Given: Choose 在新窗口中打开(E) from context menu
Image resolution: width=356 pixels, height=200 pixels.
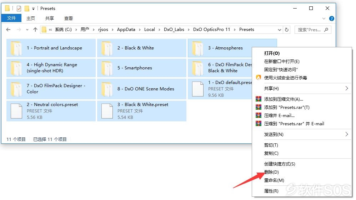Looking at the screenshot, I should pyautogui.click(x=302, y=62).
